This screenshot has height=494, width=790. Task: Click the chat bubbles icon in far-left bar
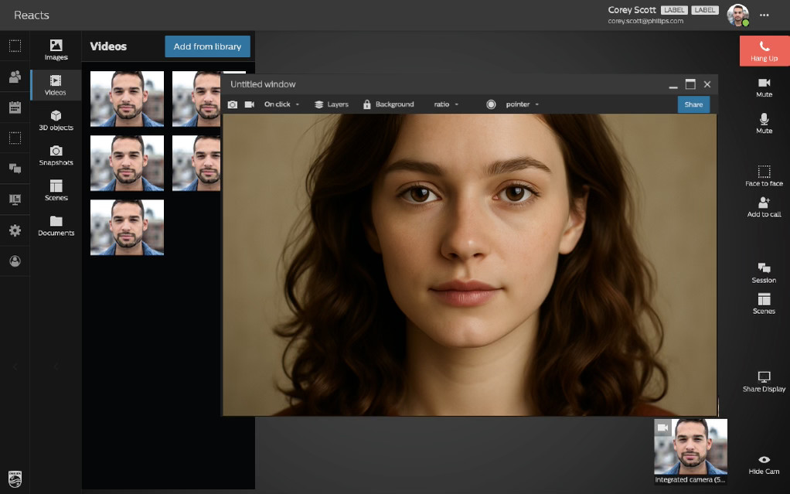[x=15, y=169]
